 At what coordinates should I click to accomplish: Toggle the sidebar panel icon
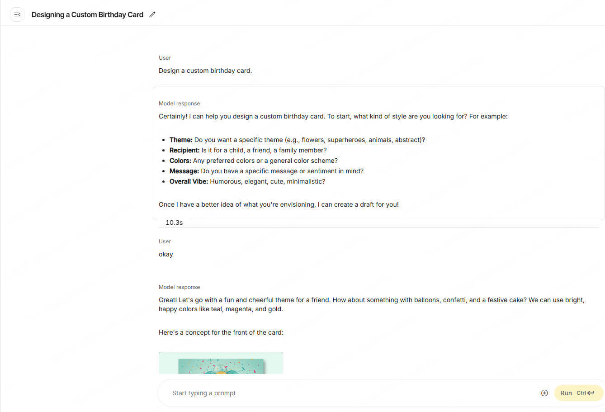17,14
